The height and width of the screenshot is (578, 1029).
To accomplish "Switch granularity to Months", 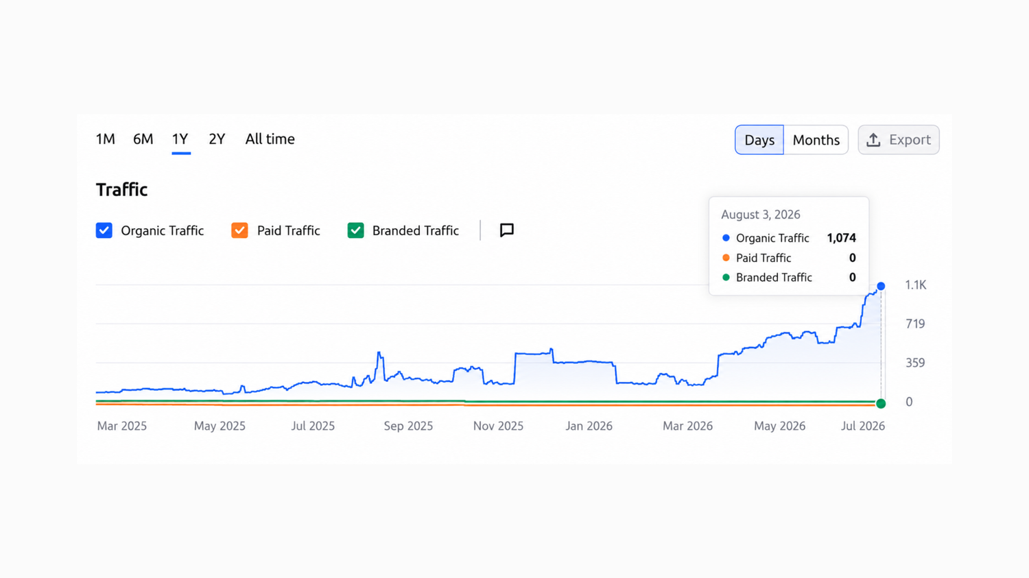I will point(816,140).
